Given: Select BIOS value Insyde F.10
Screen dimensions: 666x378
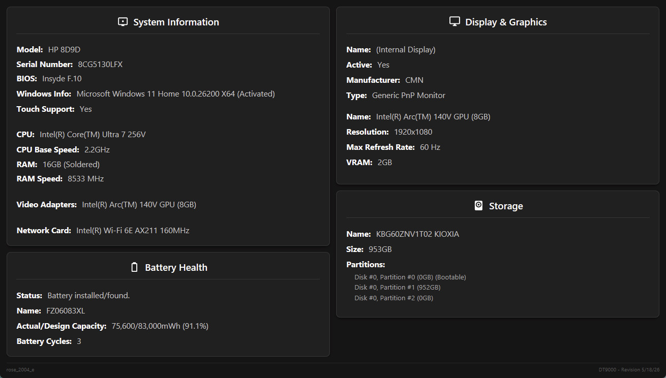Looking at the screenshot, I should tap(62, 79).
